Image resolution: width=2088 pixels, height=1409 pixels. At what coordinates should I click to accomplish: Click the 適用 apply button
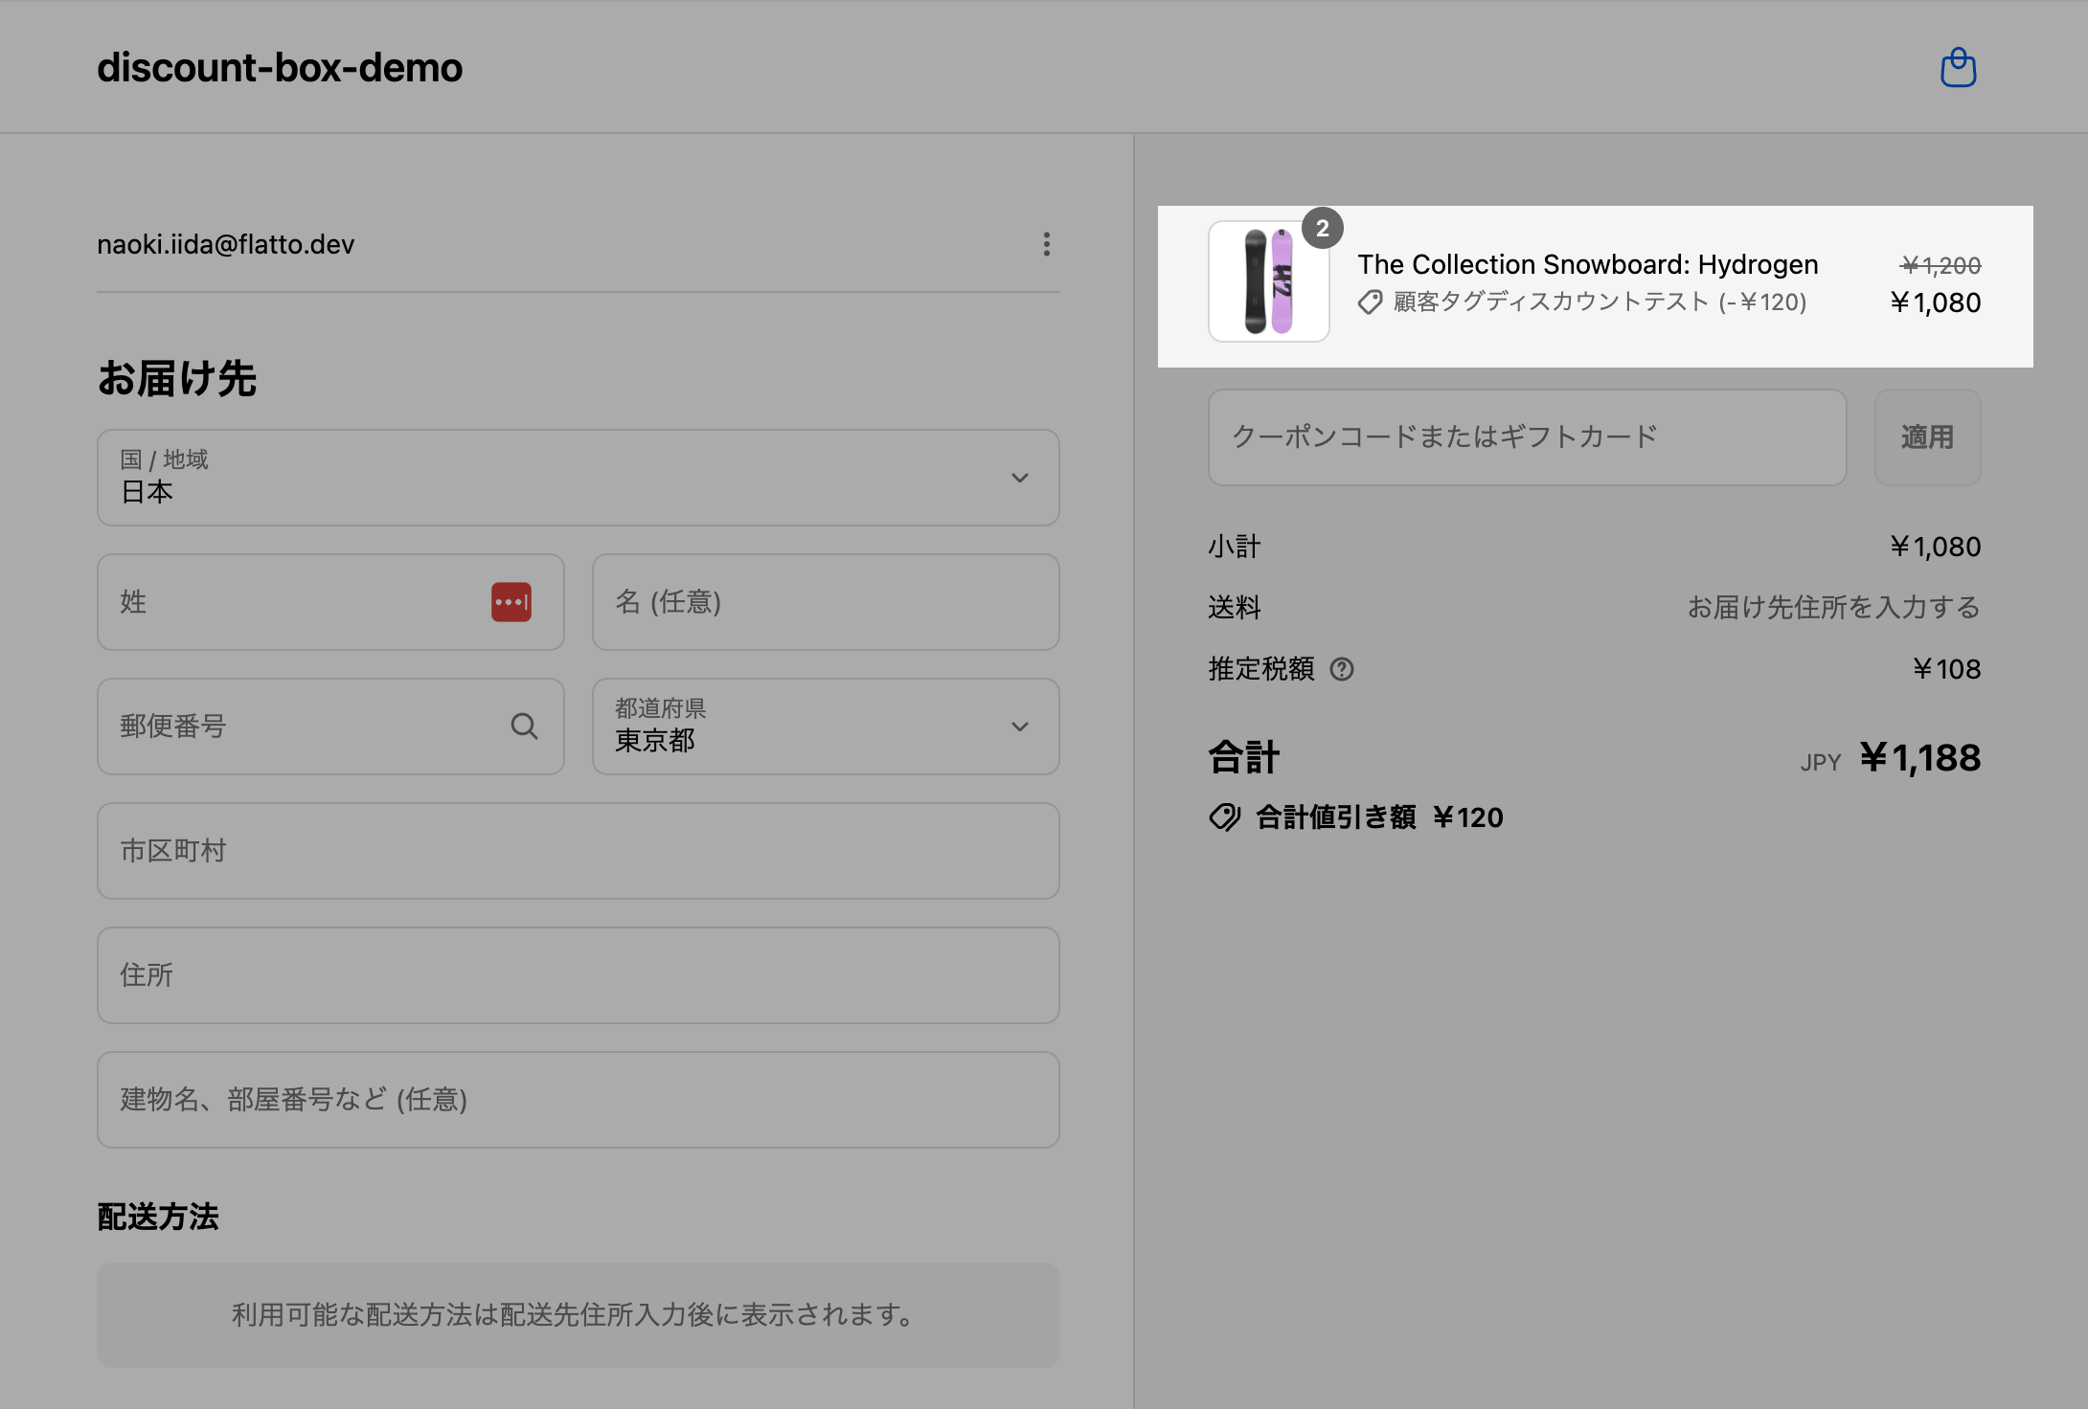[1926, 437]
